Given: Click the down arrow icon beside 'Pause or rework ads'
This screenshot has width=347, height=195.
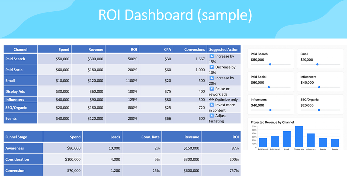Looking at the screenshot, I should 212,89.
